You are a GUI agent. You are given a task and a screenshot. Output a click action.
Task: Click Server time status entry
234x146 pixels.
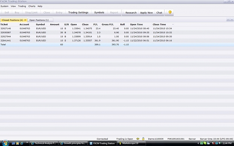coord(216,139)
